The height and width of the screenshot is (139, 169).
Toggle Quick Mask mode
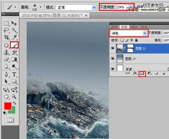click(10, 120)
